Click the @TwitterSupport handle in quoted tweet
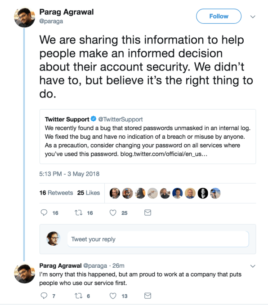The height and width of the screenshot is (305, 268). point(121,119)
